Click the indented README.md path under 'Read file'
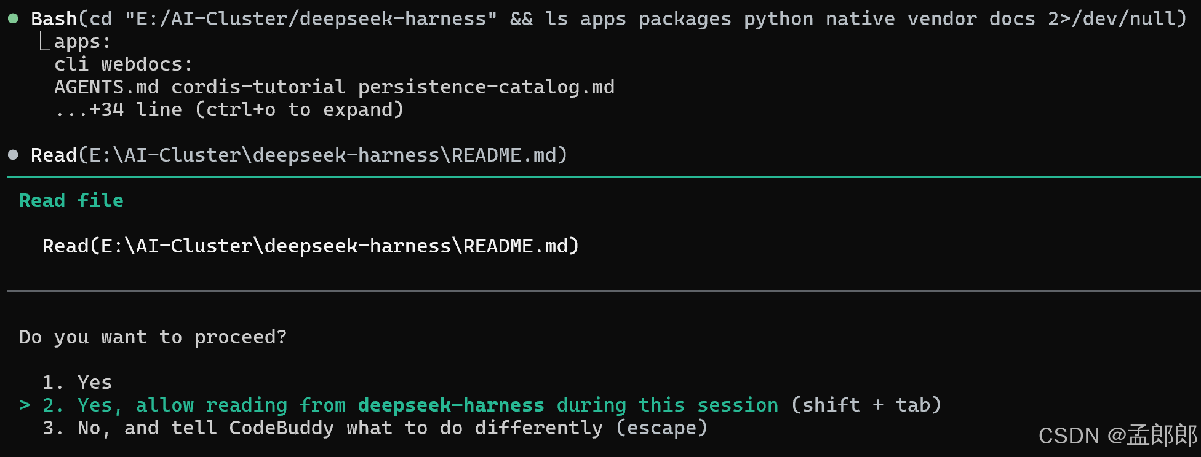 point(311,246)
